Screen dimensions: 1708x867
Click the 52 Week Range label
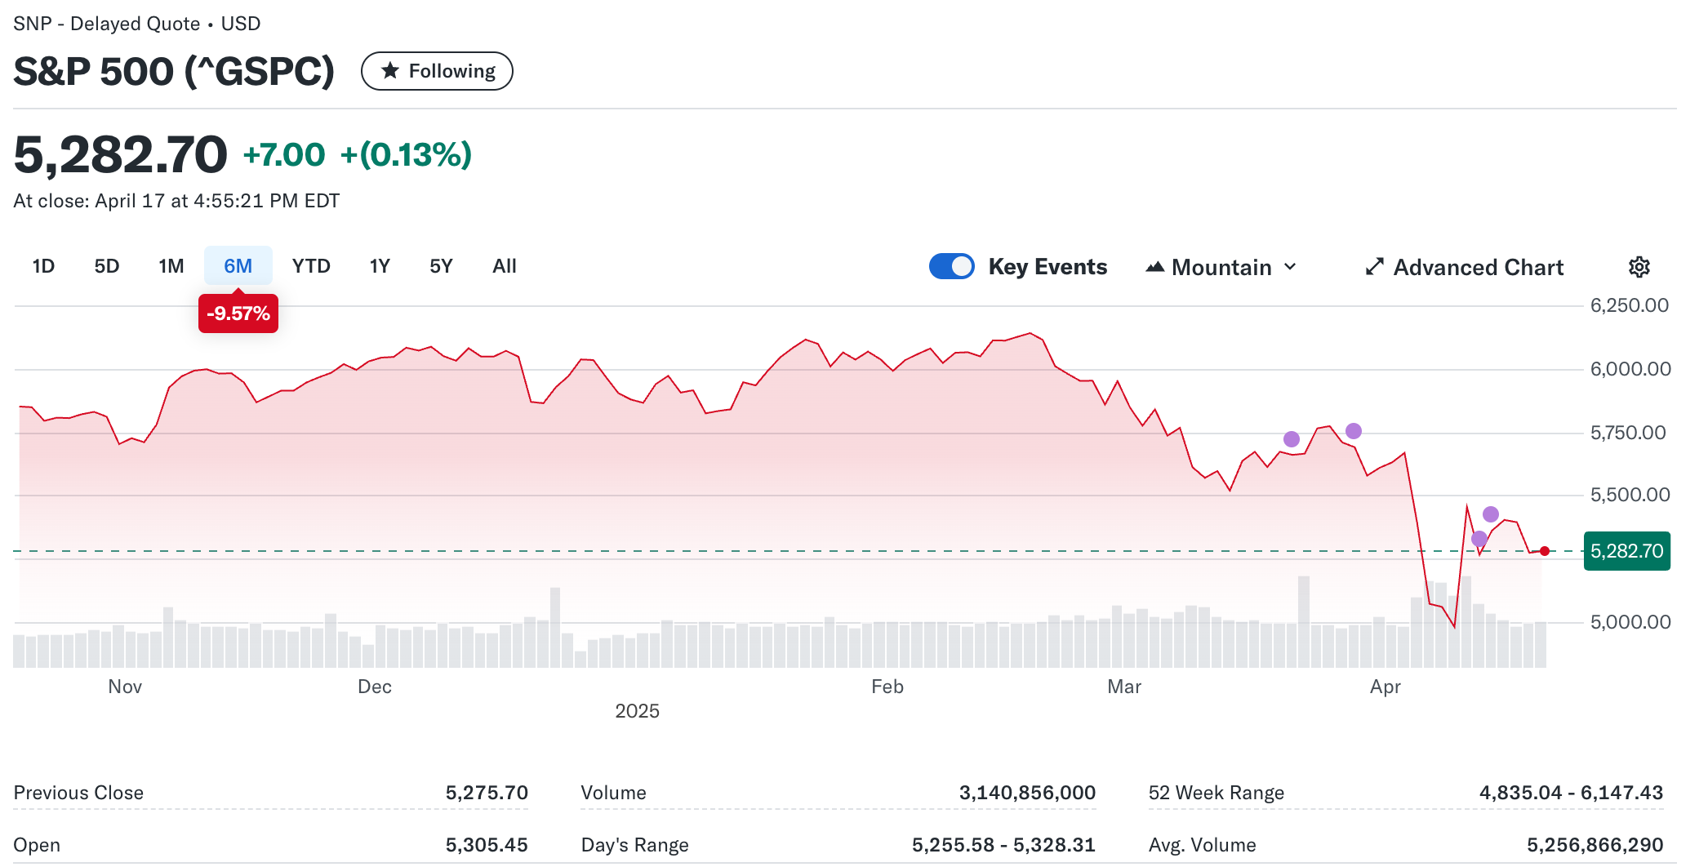coord(1217,793)
